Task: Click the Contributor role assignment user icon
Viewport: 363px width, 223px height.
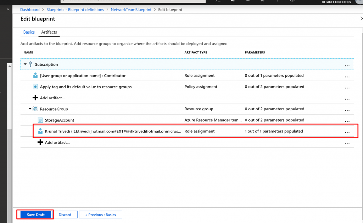Action: (x=35, y=76)
